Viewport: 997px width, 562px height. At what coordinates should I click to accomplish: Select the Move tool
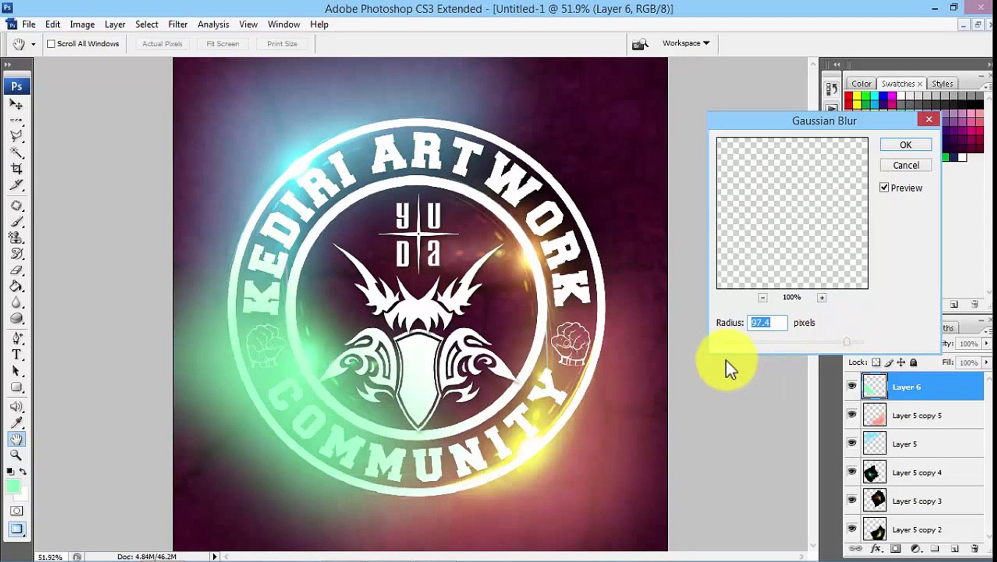tap(16, 105)
